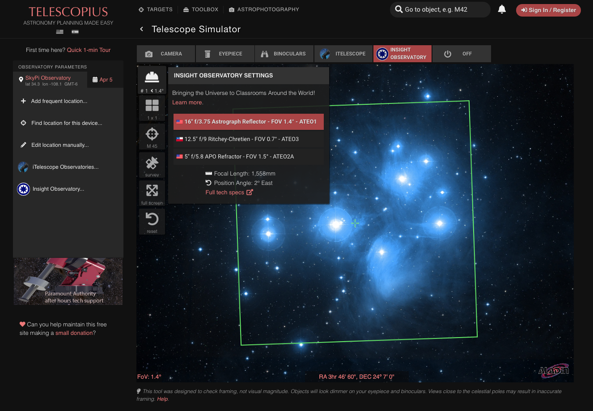Click Sign In / Register
The image size is (593, 411).
548,9
